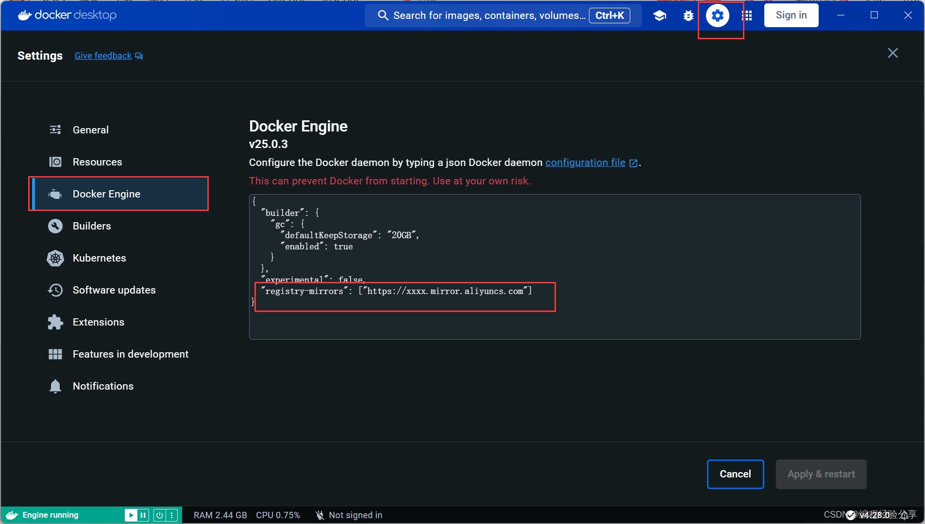Click inside the daemon JSON editor
Viewport: 925px width, 524px height.
tap(555, 266)
